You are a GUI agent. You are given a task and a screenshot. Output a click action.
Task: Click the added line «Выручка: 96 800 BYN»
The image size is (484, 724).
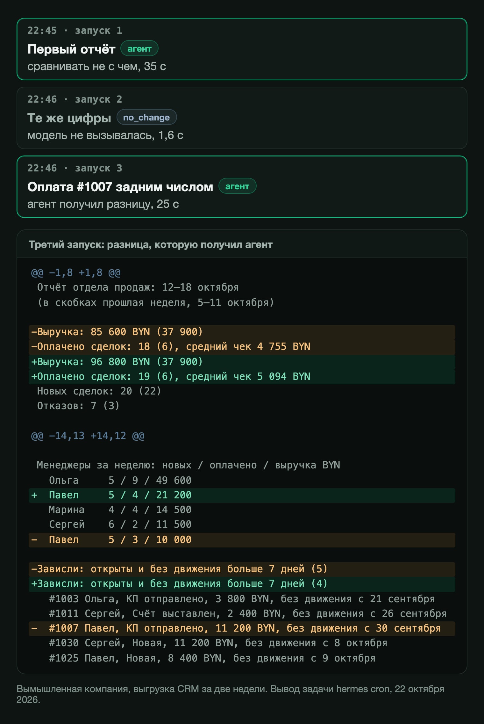tap(242, 362)
